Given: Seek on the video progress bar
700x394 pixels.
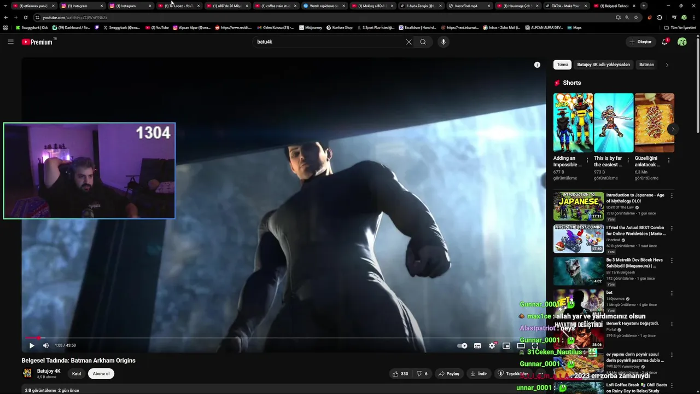Looking at the screenshot, I should (x=283, y=338).
